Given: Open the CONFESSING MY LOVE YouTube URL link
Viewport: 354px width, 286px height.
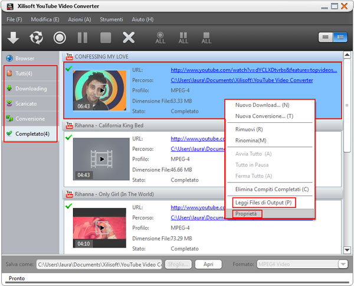Looking at the screenshot, I should (254, 70).
